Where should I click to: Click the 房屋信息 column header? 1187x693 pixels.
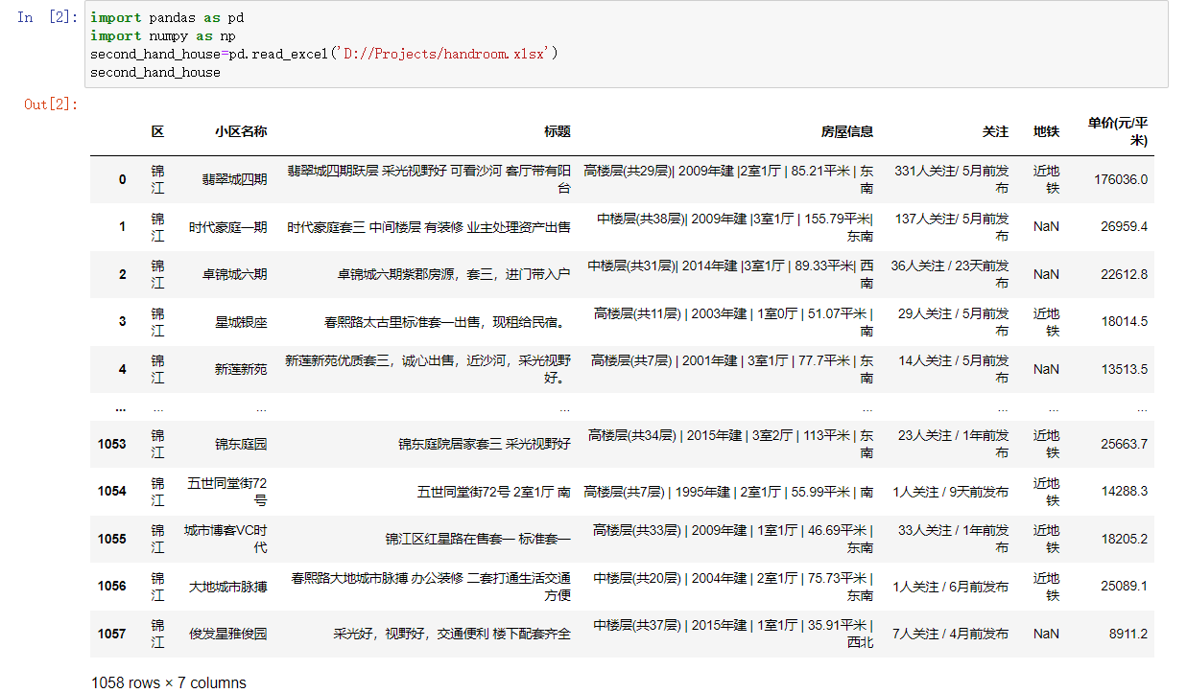[849, 131]
